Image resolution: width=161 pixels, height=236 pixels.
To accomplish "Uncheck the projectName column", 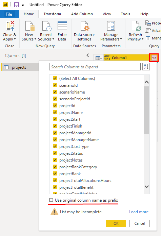I will [x=55, y=112].
